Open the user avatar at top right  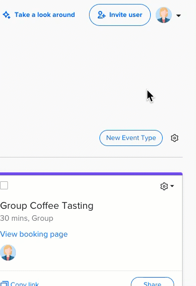[x=164, y=15]
